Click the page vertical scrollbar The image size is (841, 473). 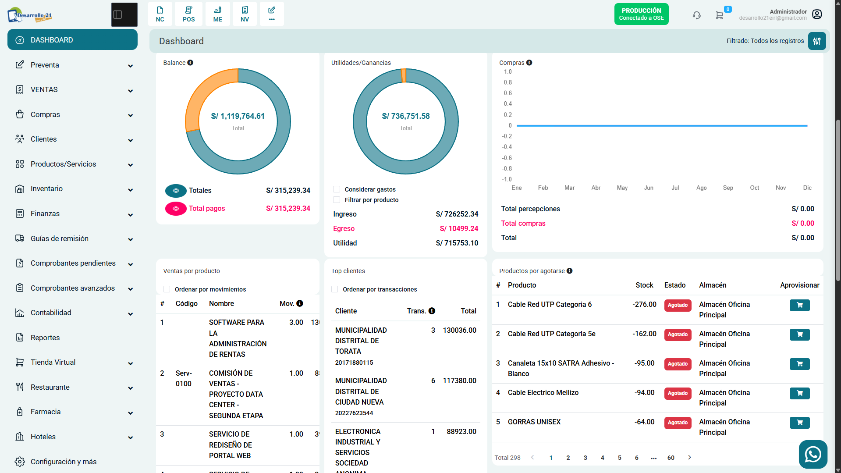click(838, 200)
